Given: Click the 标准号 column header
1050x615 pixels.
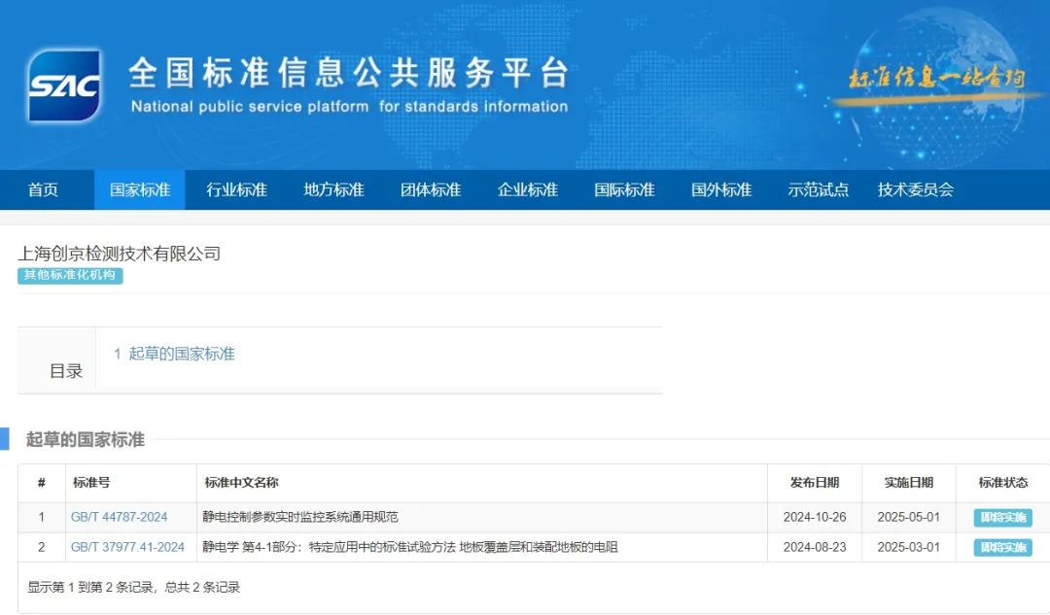Looking at the screenshot, I should (x=91, y=483).
